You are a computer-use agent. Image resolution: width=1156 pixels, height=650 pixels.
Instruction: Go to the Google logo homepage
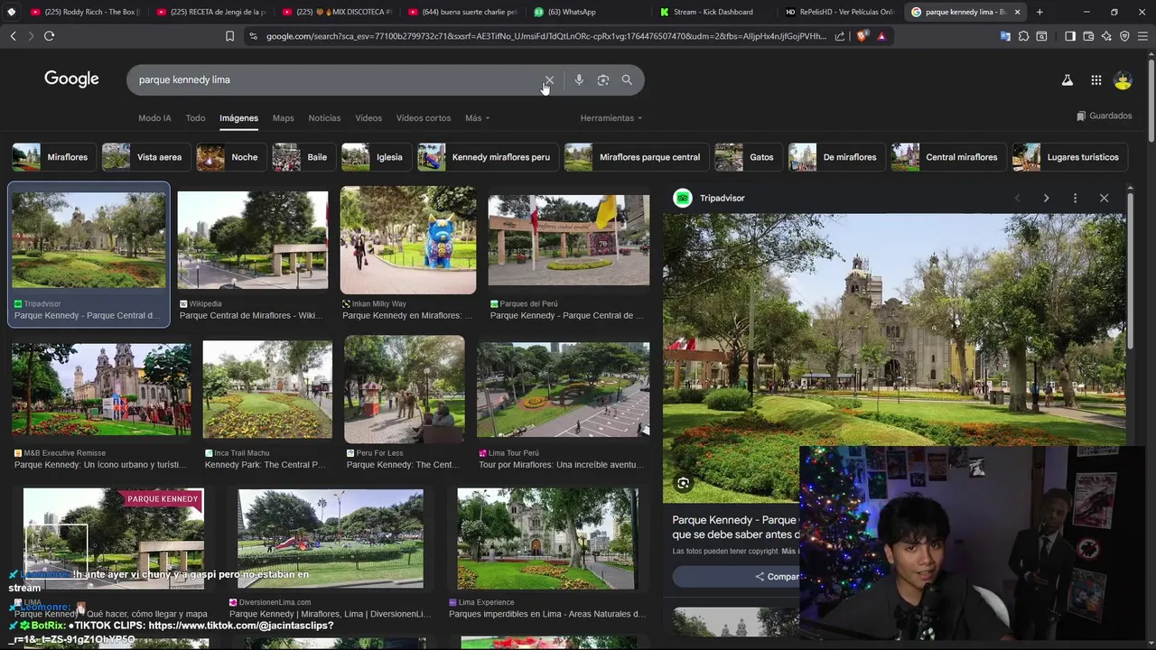click(x=71, y=79)
